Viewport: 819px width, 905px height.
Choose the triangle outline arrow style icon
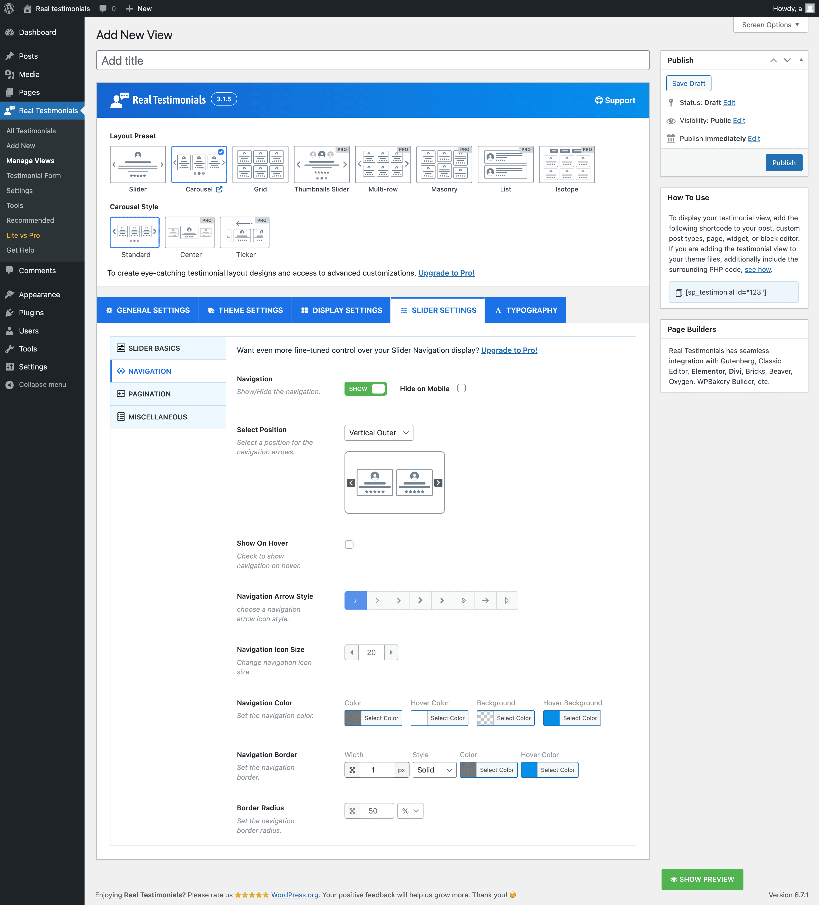click(x=507, y=601)
